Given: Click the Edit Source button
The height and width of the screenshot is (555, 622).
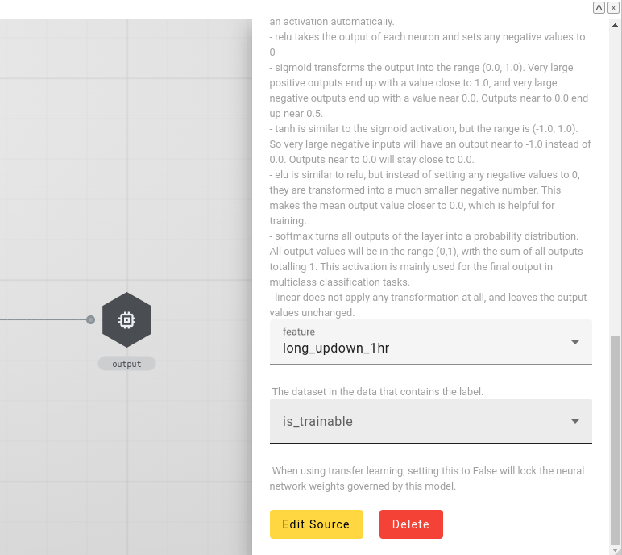Looking at the screenshot, I should coord(316,524).
